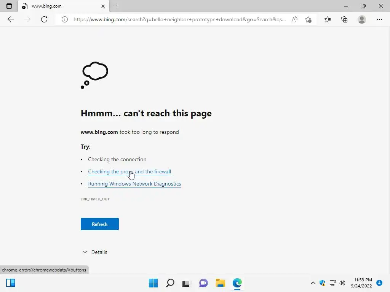Click the address bar URL field

(x=179, y=19)
